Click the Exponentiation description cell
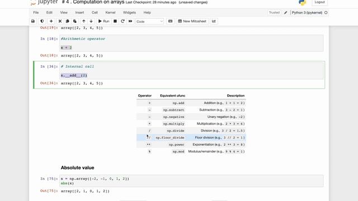This screenshot has width=358, height=201. pyautogui.click(x=219, y=145)
